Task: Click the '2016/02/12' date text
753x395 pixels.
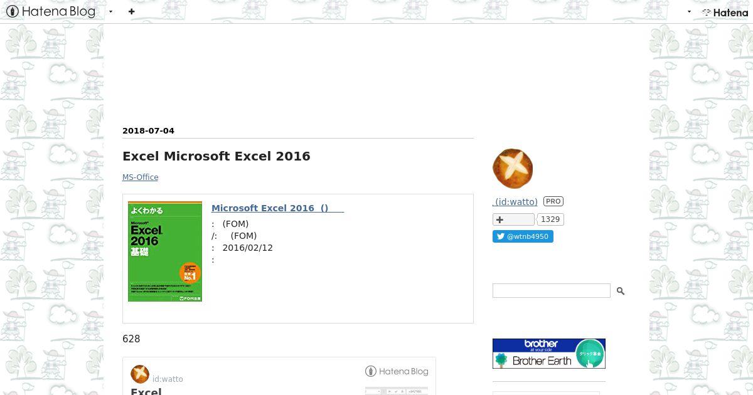Action: 247,248
